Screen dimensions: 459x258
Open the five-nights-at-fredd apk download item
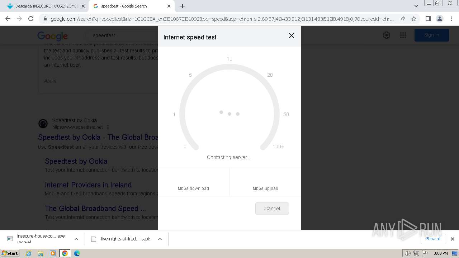(121, 239)
